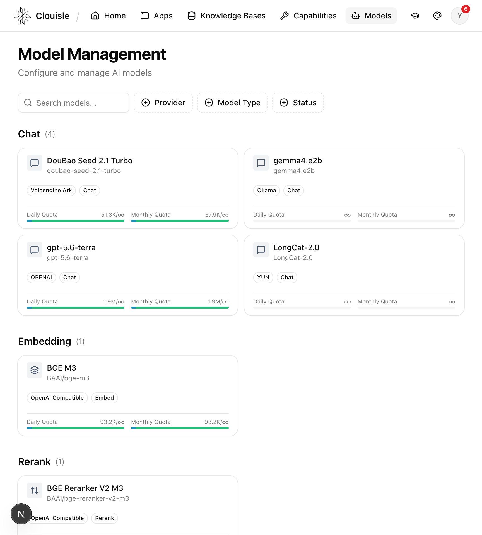This screenshot has width=482, height=535.
Task: Click the YUN provider tag
Action: click(x=263, y=278)
